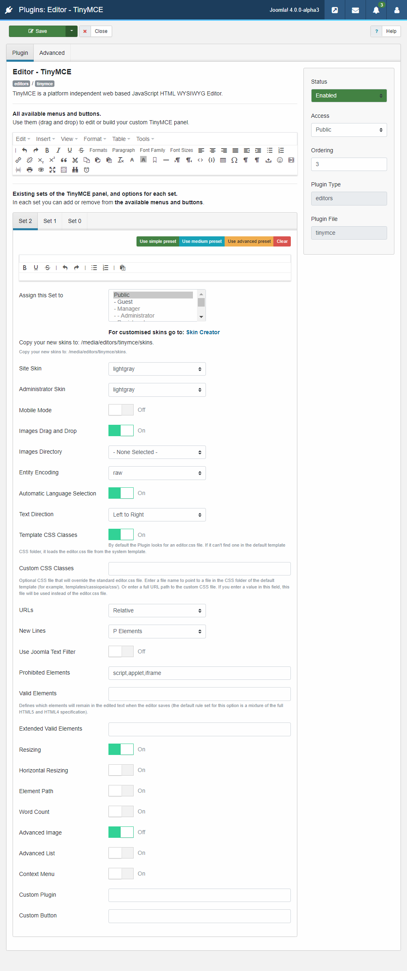Toggle the Template CSS Classes switch

point(121,534)
